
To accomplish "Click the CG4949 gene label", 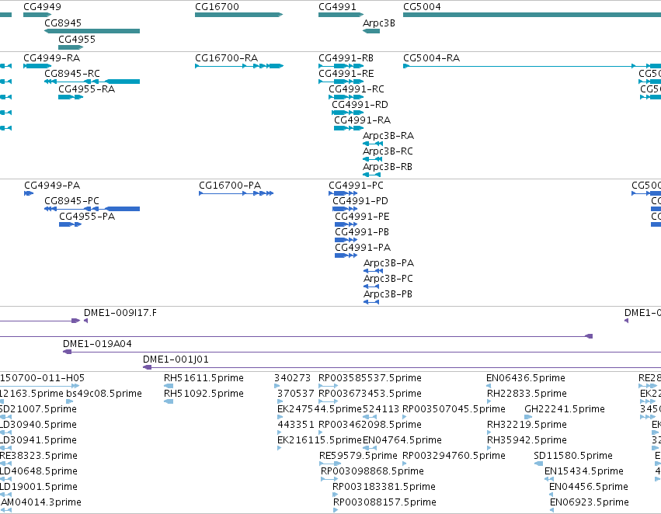I will [x=42, y=7].
